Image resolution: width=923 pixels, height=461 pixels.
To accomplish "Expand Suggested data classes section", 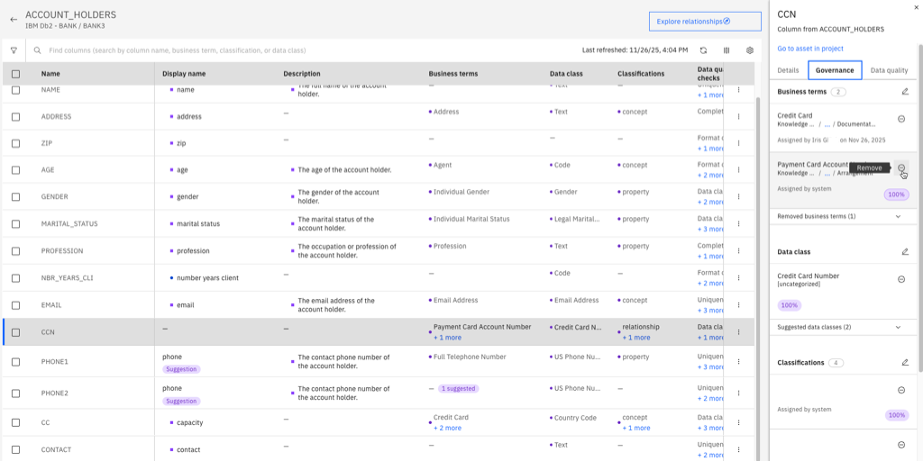I will coord(839,327).
